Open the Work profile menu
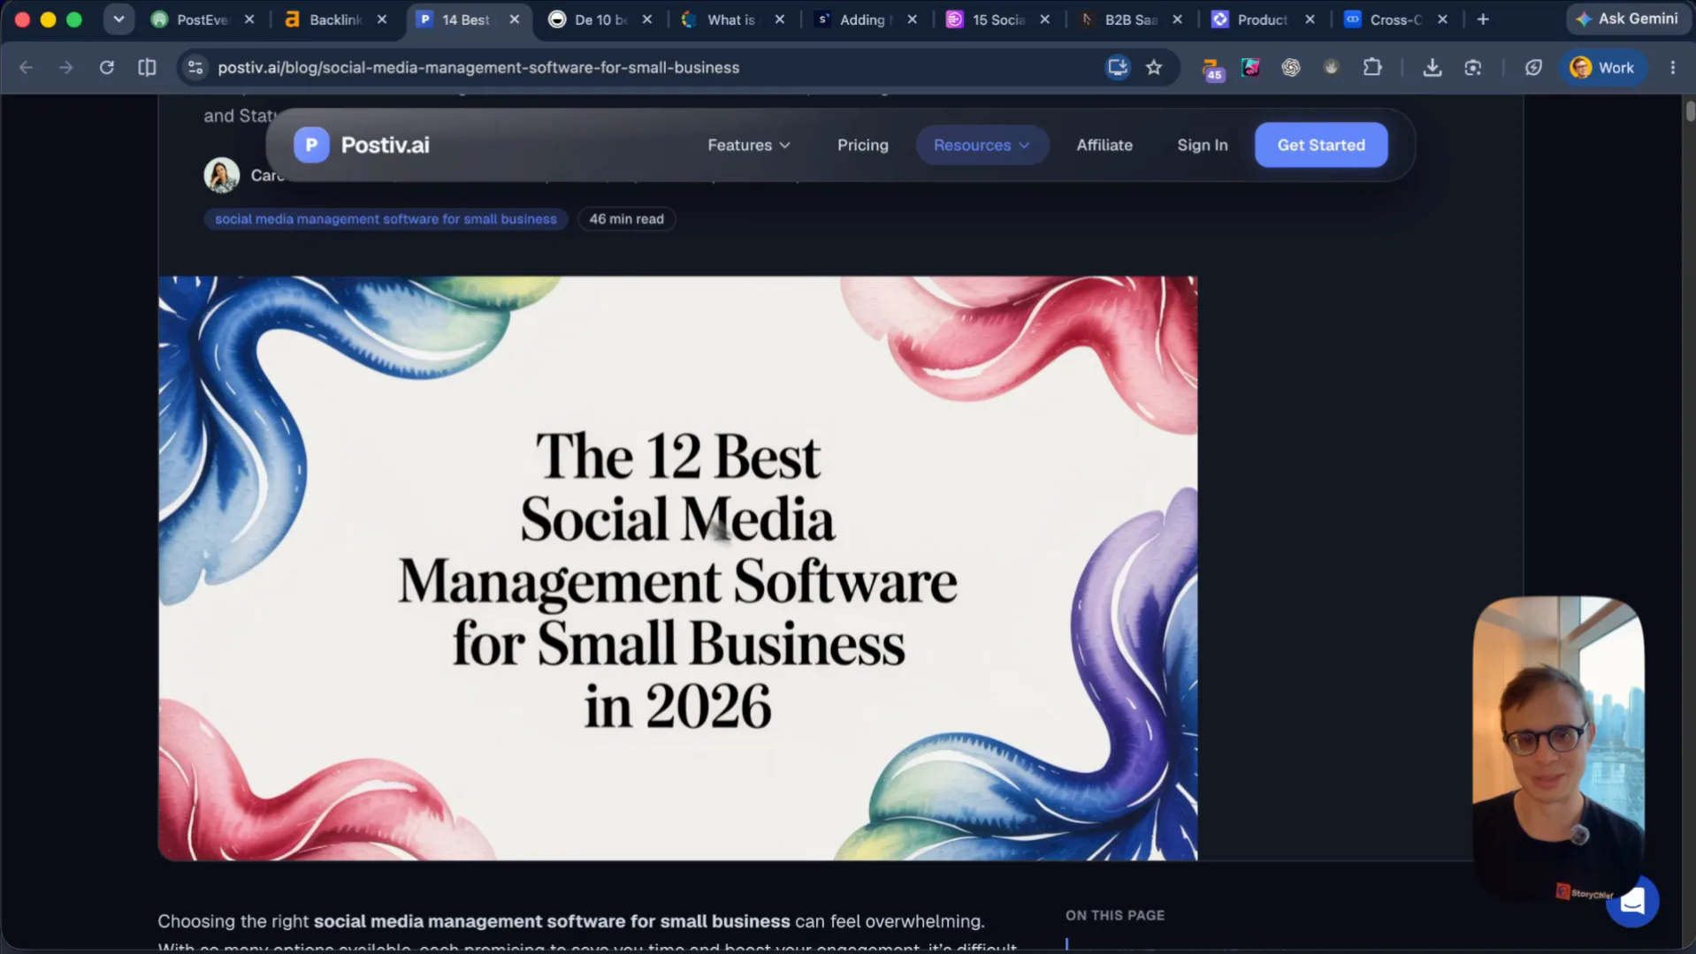The image size is (1696, 954). (x=1602, y=67)
